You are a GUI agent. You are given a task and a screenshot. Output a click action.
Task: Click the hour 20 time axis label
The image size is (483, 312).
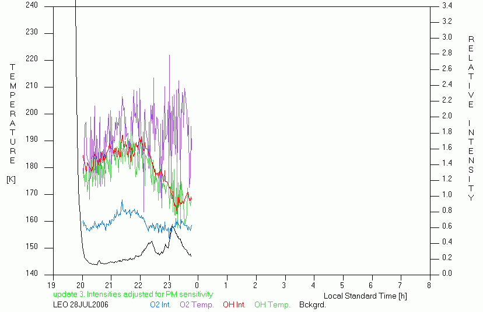pos(80,285)
